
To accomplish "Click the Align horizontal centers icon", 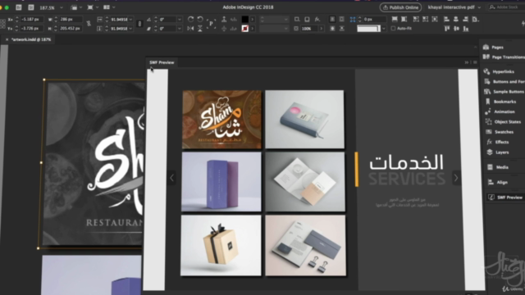I will click(456, 20).
